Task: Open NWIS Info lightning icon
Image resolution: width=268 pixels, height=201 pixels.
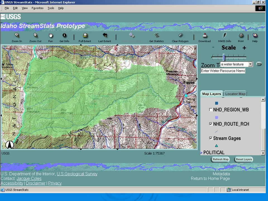Action: point(224,35)
